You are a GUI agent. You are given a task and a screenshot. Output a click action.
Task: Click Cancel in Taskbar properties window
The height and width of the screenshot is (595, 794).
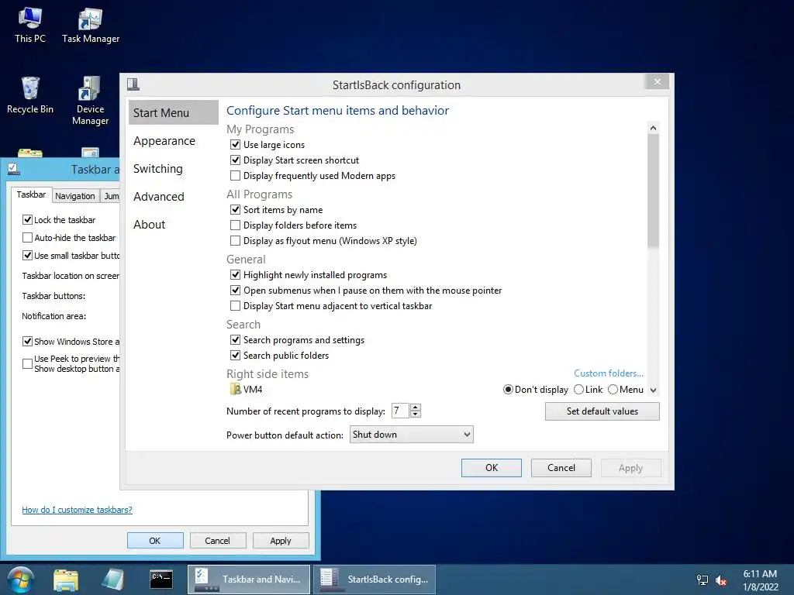[218, 540]
